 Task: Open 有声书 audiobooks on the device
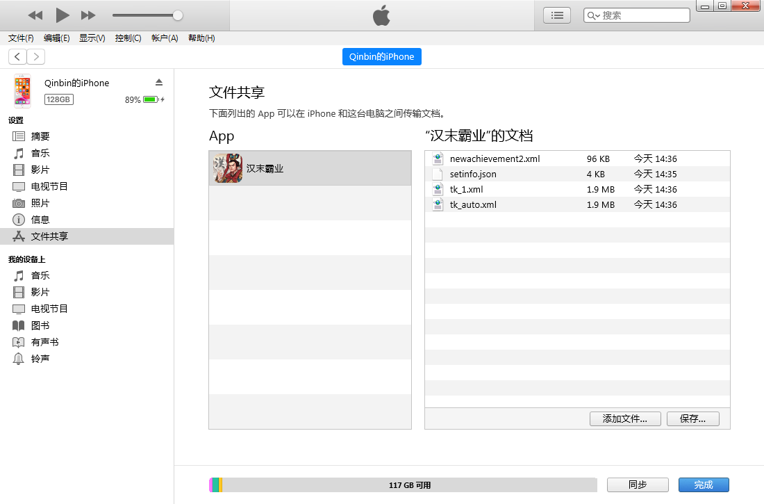87,342
